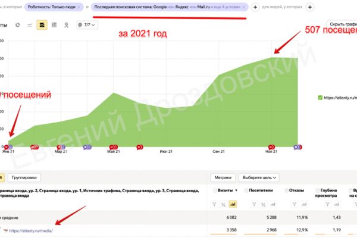This screenshot has width=357, height=238.
Task: Open the 7/7 annotations dropdown
Action: click(x=87, y=25)
